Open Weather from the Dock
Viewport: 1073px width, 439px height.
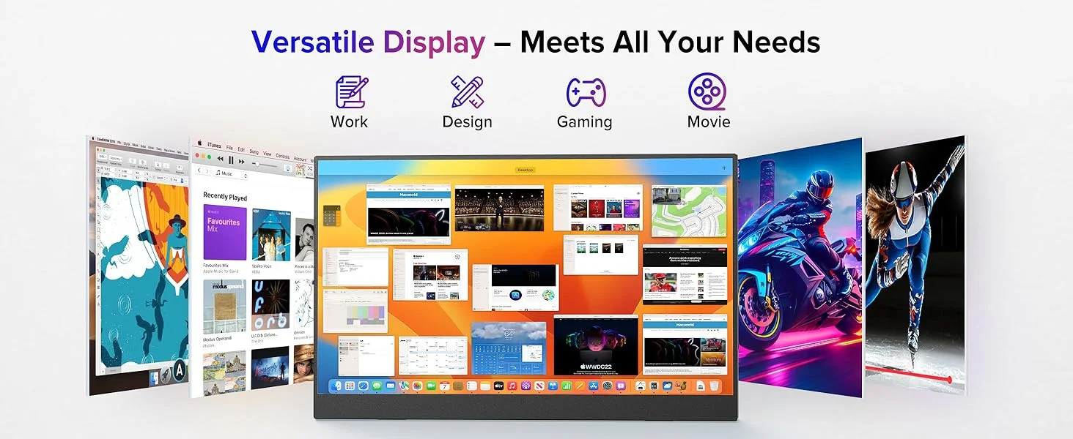[x=667, y=386]
